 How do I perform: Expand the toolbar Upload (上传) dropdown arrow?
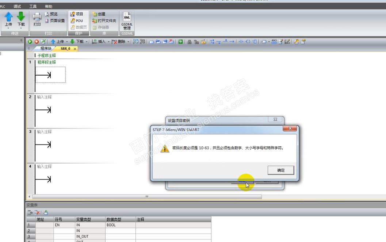tap(67, 42)
